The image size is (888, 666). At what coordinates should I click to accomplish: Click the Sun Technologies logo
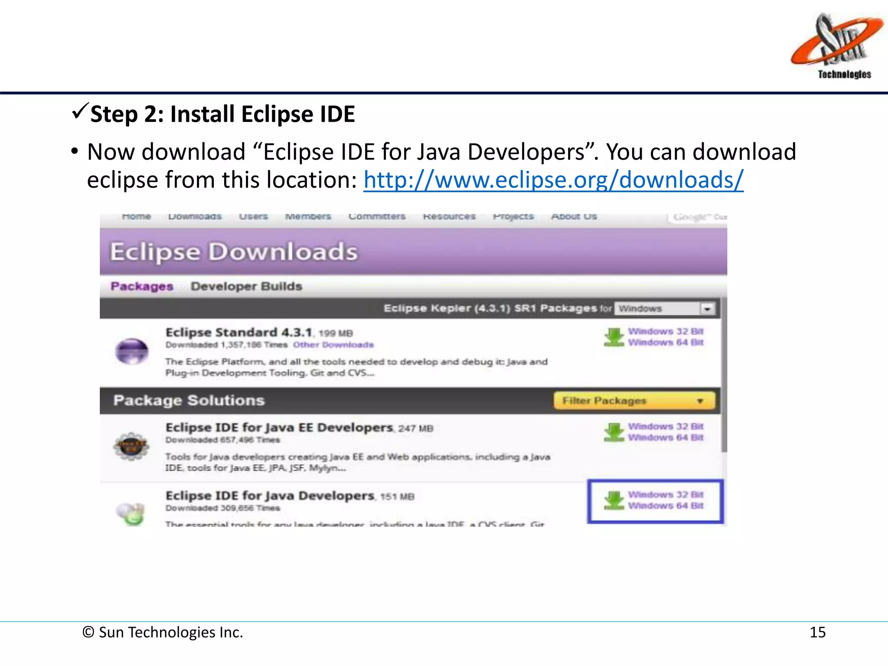pos(836,46)
